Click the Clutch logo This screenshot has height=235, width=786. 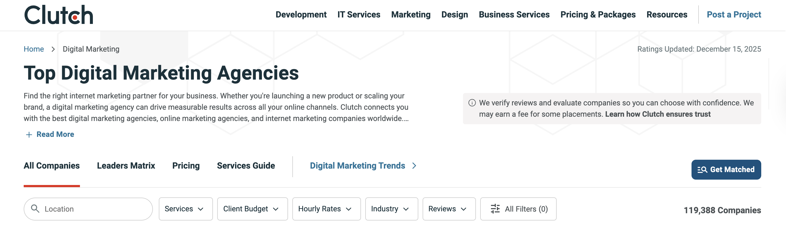[59, 15]
